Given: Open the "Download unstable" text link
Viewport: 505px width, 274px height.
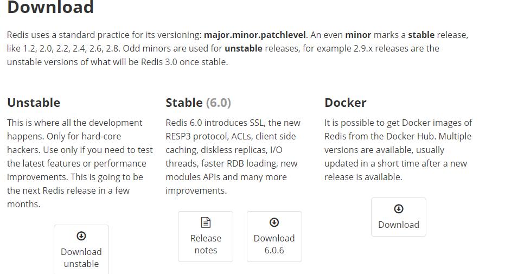Looking at the screenshot, I should pos(81,258).
